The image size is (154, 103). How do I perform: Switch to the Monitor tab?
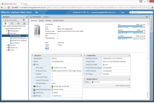click(x=41, y=21)
